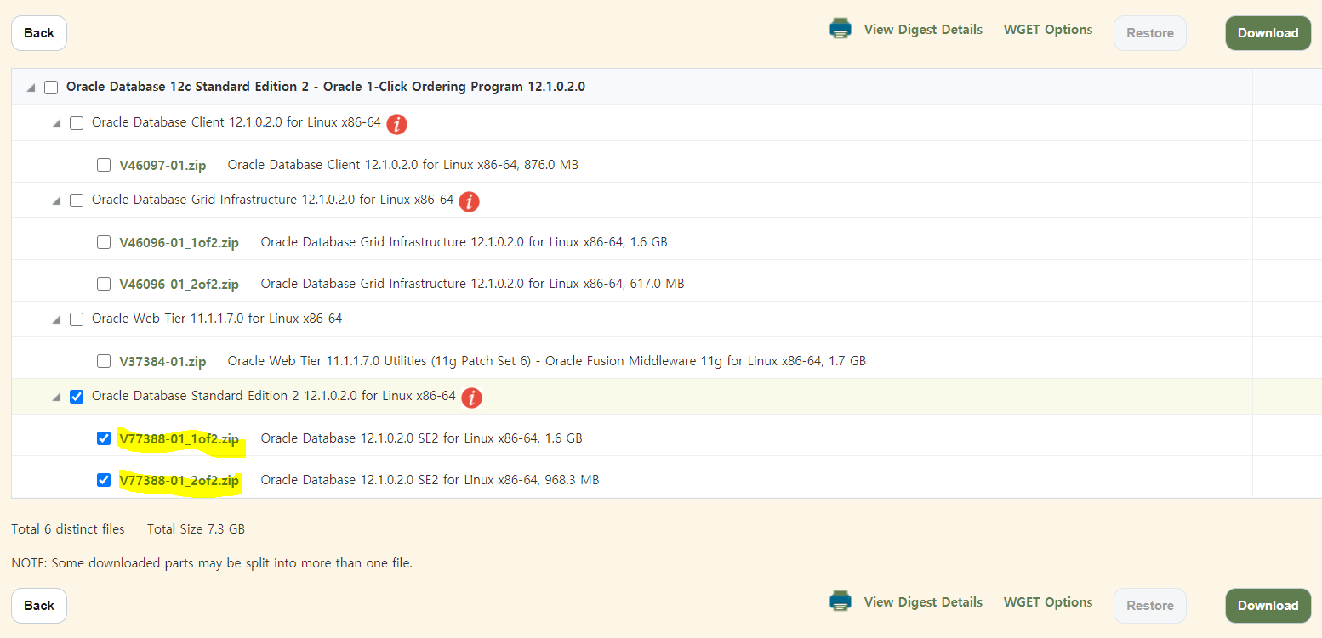
Task: Click the NOTE about split downloaded parts
Action: (212, 562)
